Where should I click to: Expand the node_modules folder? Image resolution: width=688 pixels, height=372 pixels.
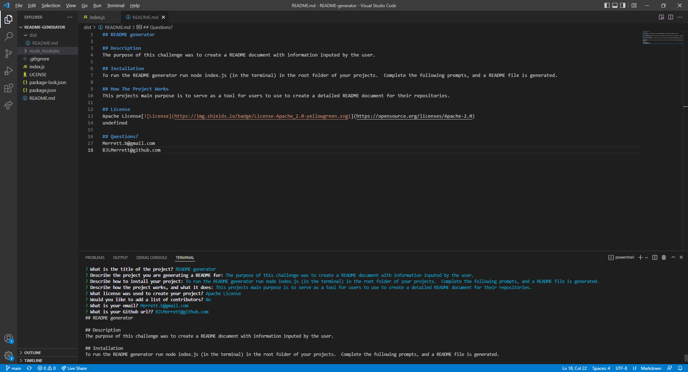pyautogui.click(x=44, y=50)
